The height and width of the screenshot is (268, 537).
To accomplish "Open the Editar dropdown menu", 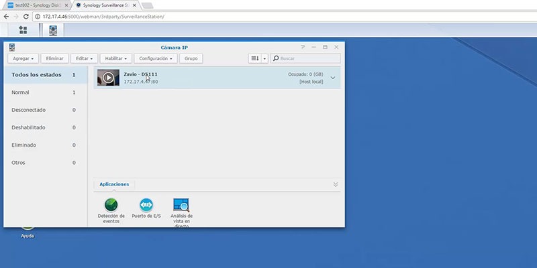I will [85, 58].
